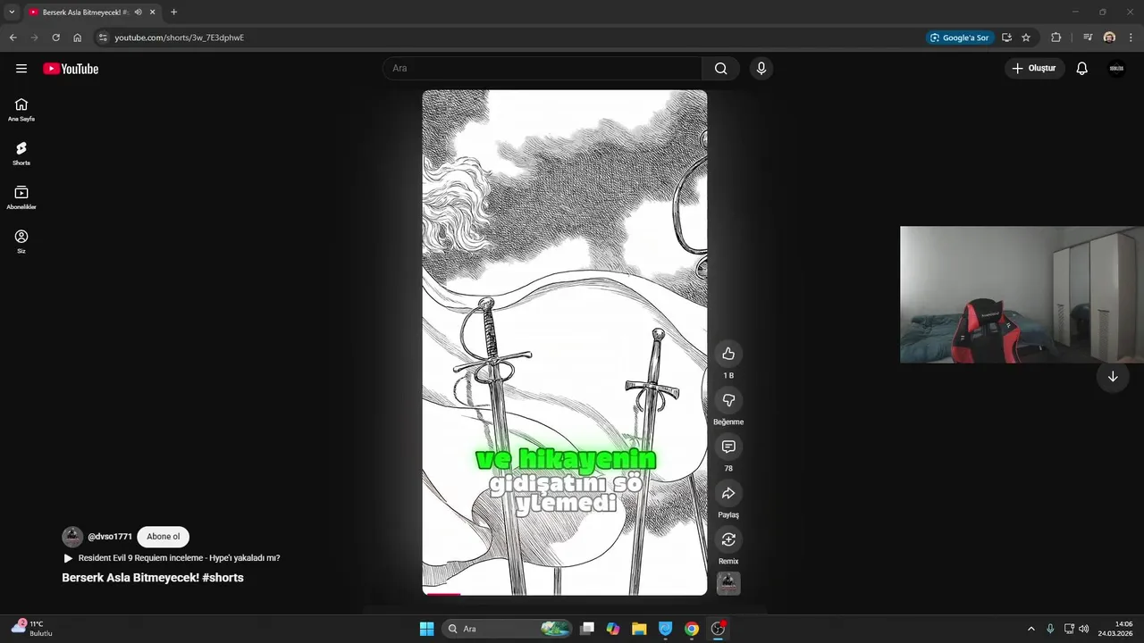Start voice search with the microphone
Screen dimensions: 1144x643
click(761, 69)
